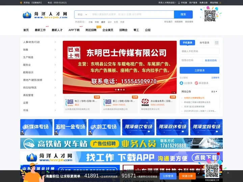This screenshot has width=243, height=182.
Task: Expand the 运营 category arrow
Action: [55, 103]
